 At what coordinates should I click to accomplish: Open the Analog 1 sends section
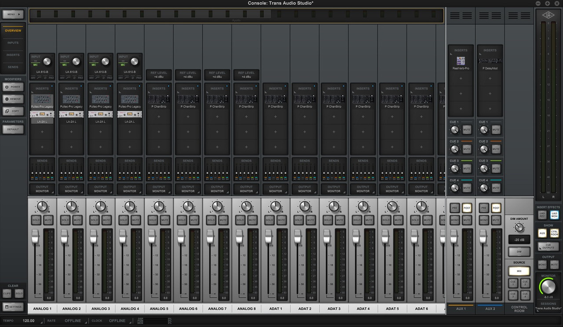pos(42,170)
